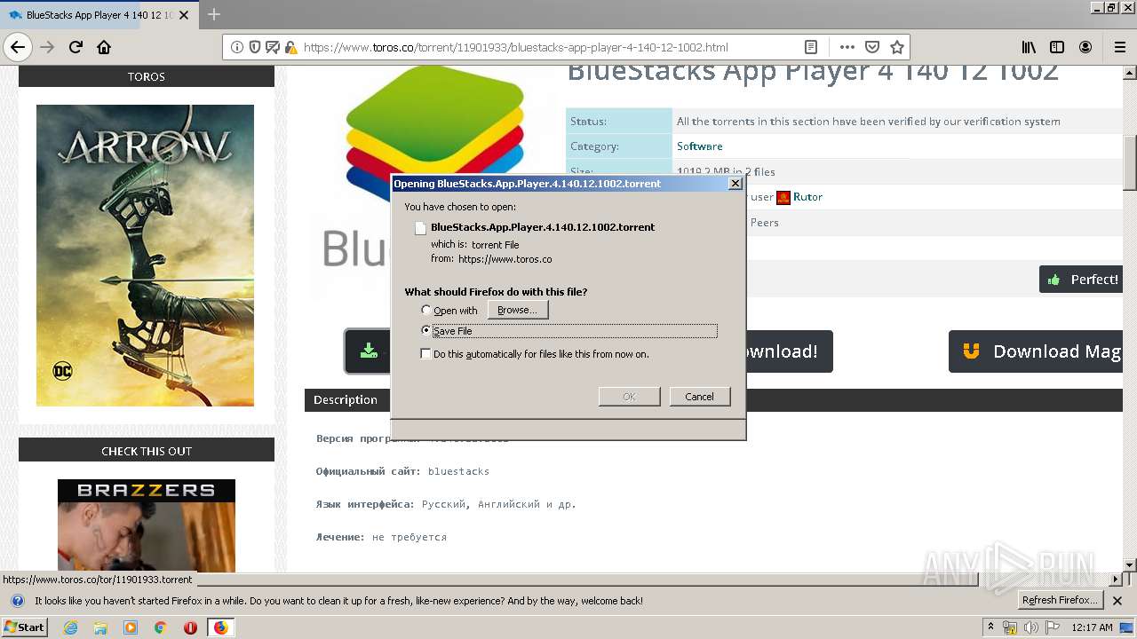Click the Brazzers ad thumbnail

[x=147, y=525]
